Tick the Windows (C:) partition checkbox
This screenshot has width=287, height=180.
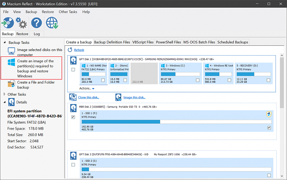(197, 80)
